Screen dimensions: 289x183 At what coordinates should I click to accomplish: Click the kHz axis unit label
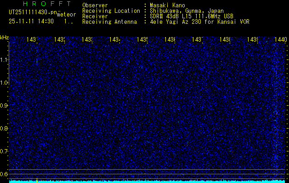click(5, 38)
